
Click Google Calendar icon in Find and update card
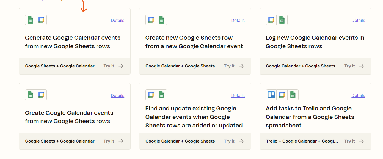151,95
